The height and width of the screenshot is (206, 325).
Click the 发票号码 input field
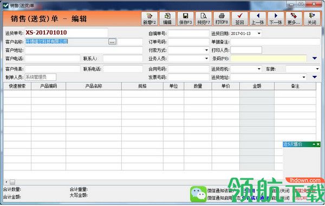pos(188,77)
